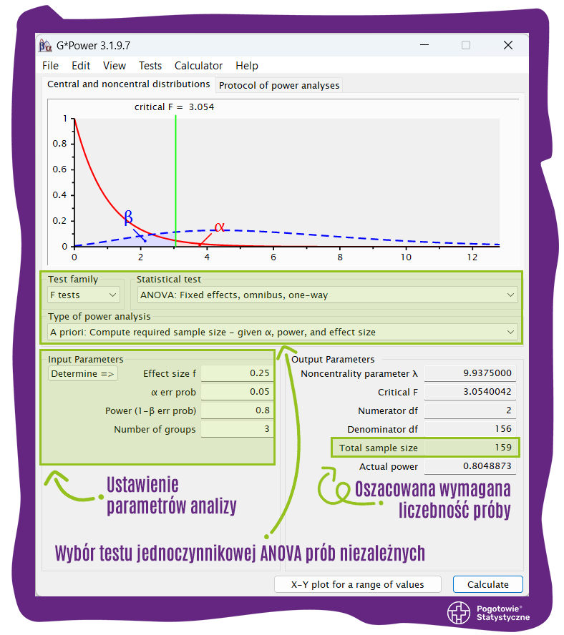Open the Help menu
Screen dimensions: 564x635
pyautogui.click(x=246, y=65)
